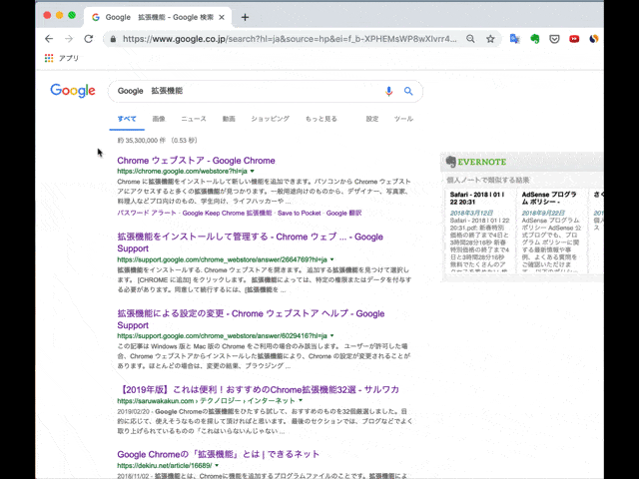Reload the page with the refresh icon
Image resolution: width=639 pixels, height=479 pixels.
click(89, 39)
